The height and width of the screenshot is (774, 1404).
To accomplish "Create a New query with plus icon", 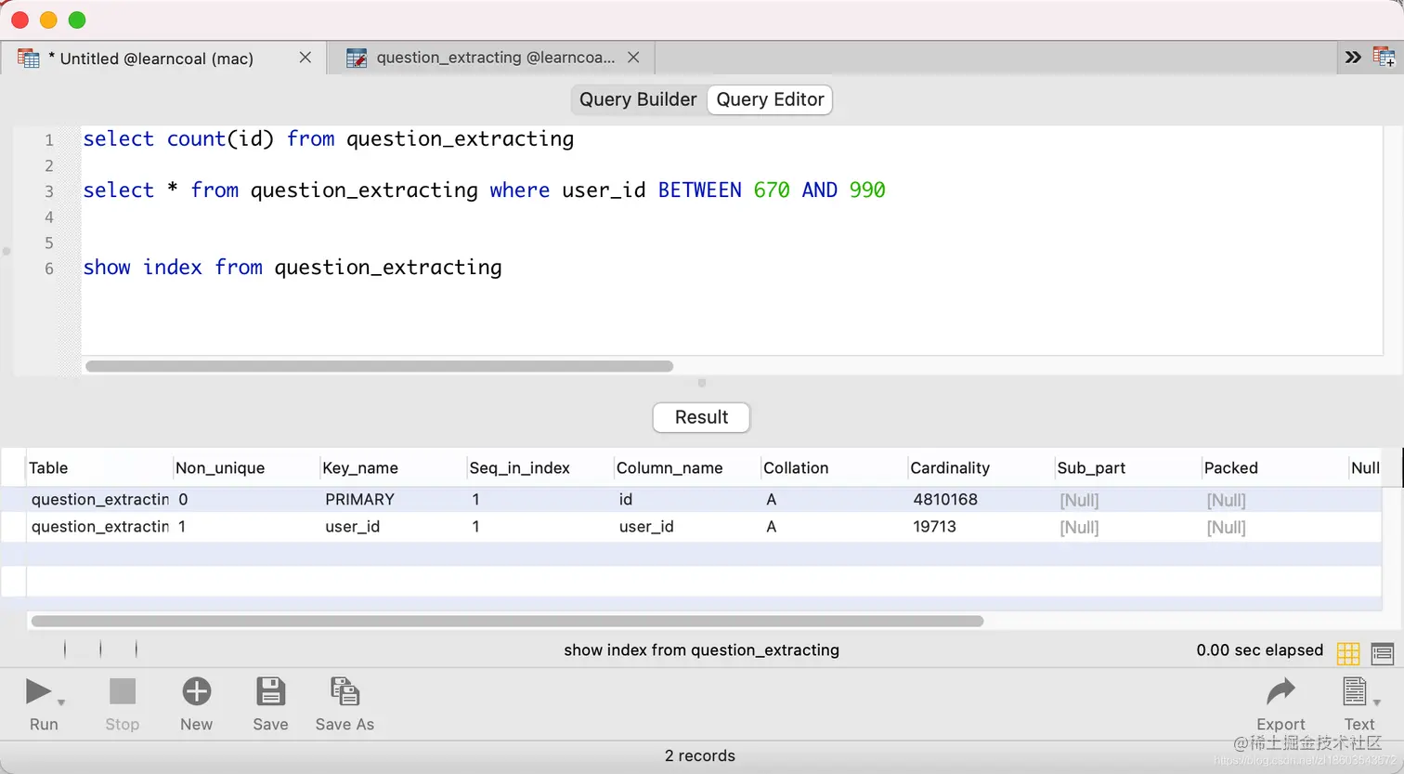I will pos(197,691).
